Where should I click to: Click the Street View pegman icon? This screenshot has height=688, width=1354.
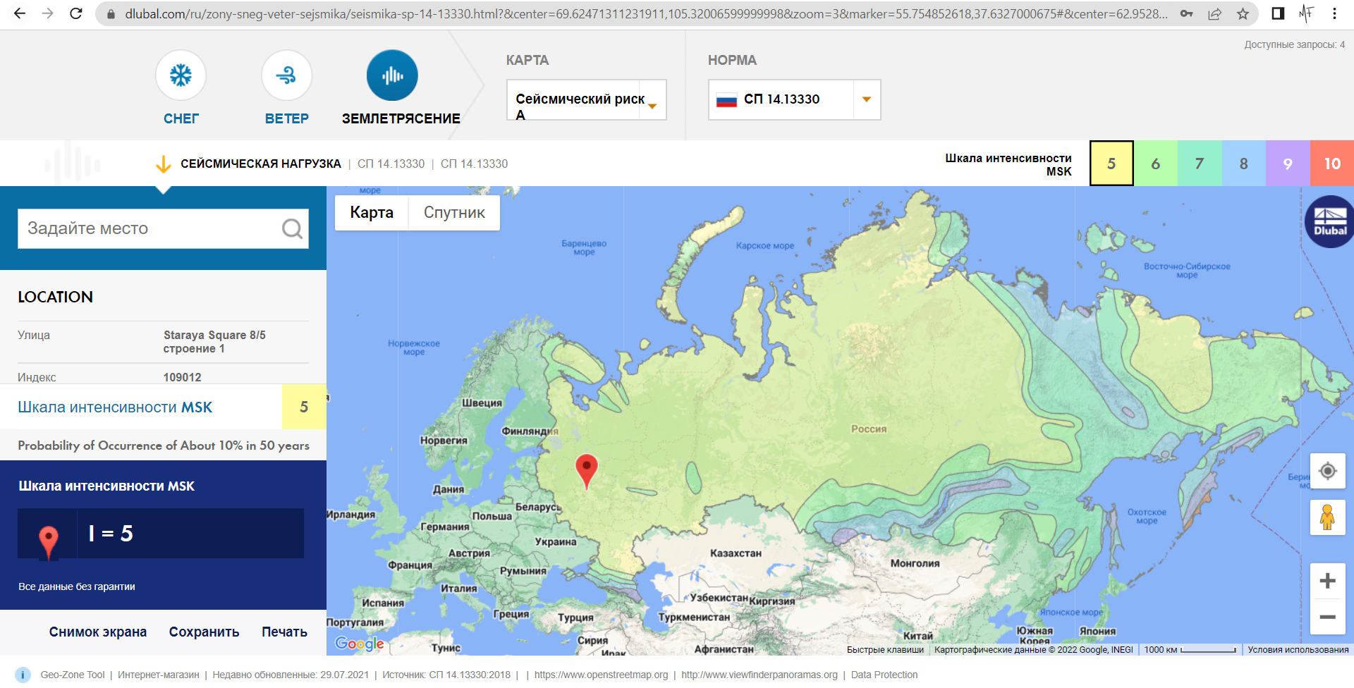coord(1328,517)
